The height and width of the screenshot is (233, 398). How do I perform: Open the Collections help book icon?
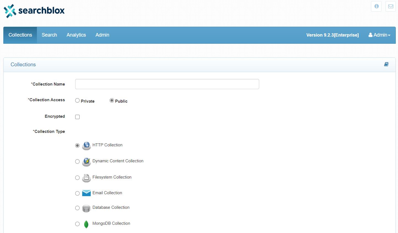point(386,64)
